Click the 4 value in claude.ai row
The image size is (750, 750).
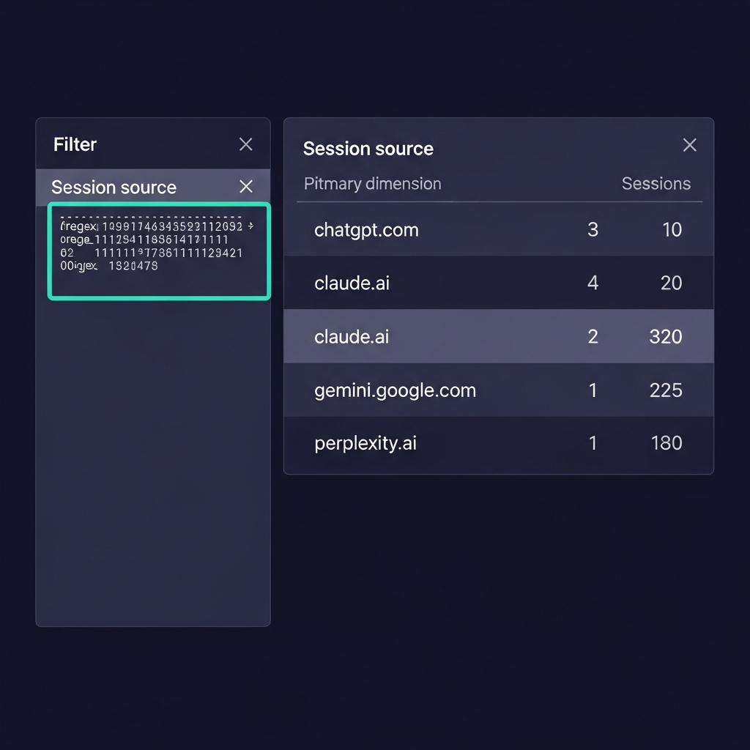tap(593, 283)
